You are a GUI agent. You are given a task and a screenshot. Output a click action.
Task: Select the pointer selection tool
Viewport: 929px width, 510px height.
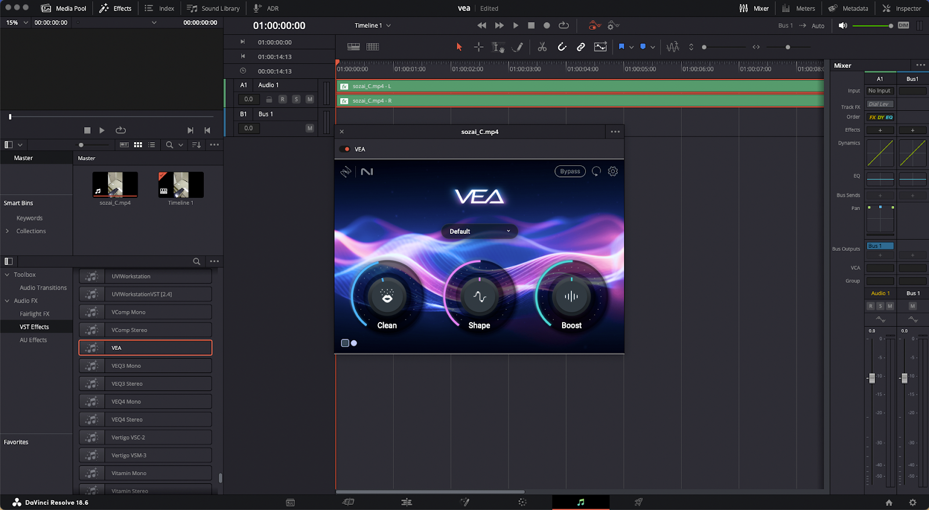pyautogui.click(x=459, y=47)
